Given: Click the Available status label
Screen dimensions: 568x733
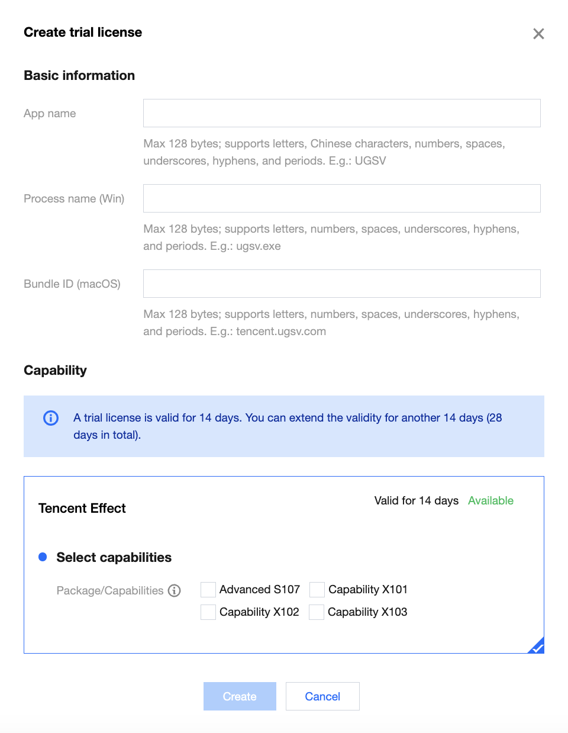Looking at the screenshot, I should 490,501.
